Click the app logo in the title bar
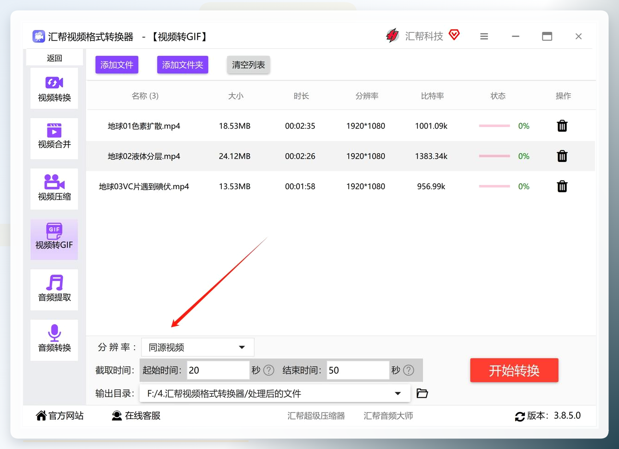The image size is (619, 449). 39,36
